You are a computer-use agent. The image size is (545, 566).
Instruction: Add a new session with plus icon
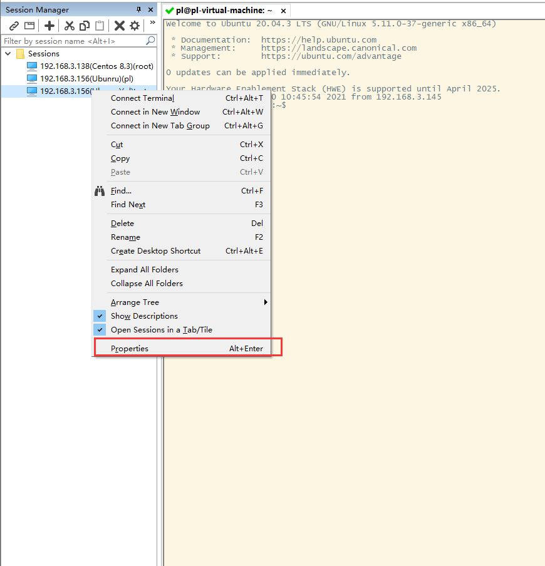pyautogui.click(x=49, y=26)
